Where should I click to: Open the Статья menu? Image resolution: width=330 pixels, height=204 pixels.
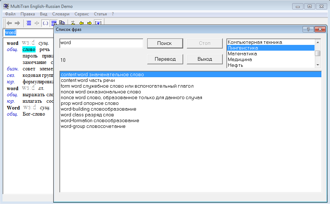(x=100, y=14)
